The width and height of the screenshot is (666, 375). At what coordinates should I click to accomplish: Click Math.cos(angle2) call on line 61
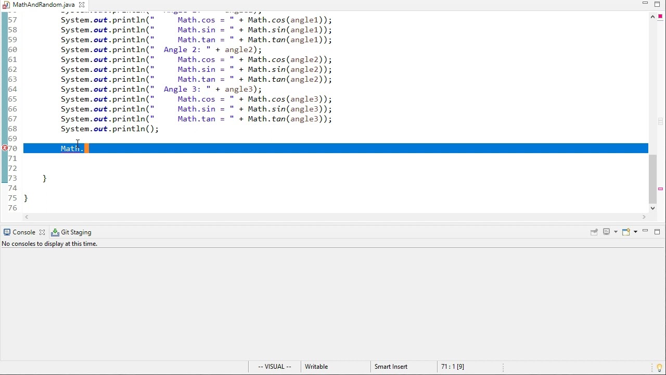point(288,59)
